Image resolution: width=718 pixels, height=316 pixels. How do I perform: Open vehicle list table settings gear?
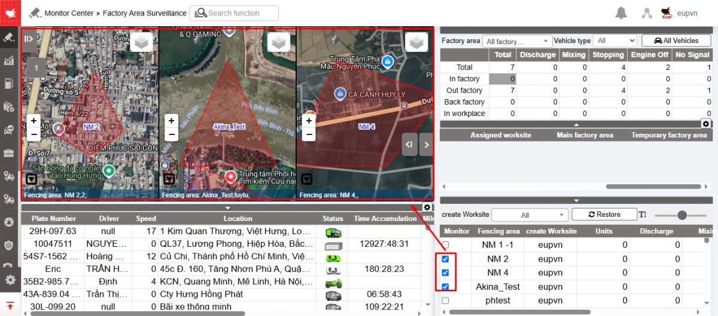[x=427, y=207]
